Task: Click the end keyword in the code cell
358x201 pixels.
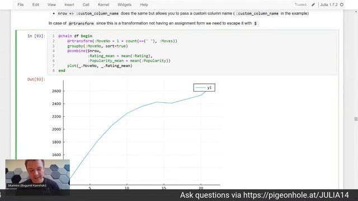Action: coord(62,71)
